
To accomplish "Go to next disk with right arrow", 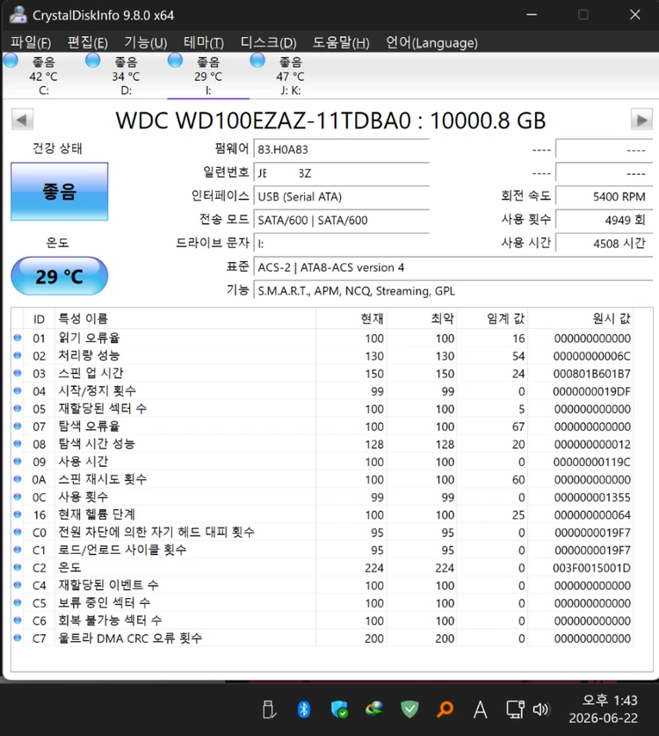I will [641, 120].
